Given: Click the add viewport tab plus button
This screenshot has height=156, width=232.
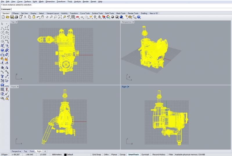Looking at the screenshot, I should tap(45, 151).
